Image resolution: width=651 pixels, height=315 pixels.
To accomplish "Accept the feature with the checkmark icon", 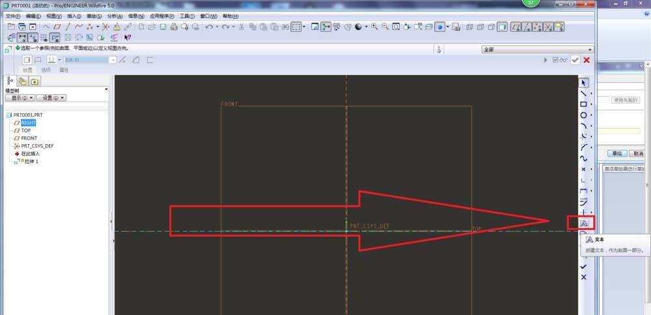I will pos(575,60).
